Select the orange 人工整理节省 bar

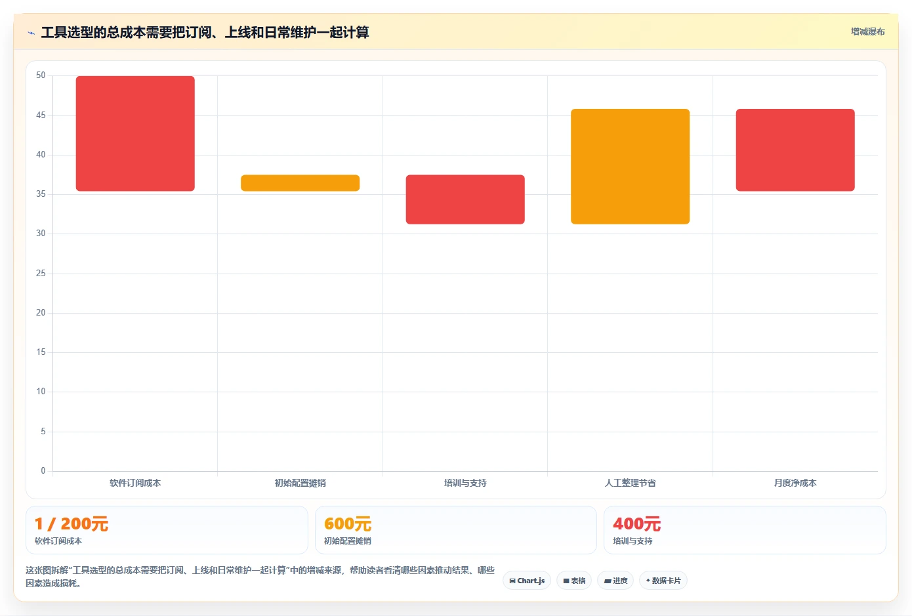[x=630, y=167]
